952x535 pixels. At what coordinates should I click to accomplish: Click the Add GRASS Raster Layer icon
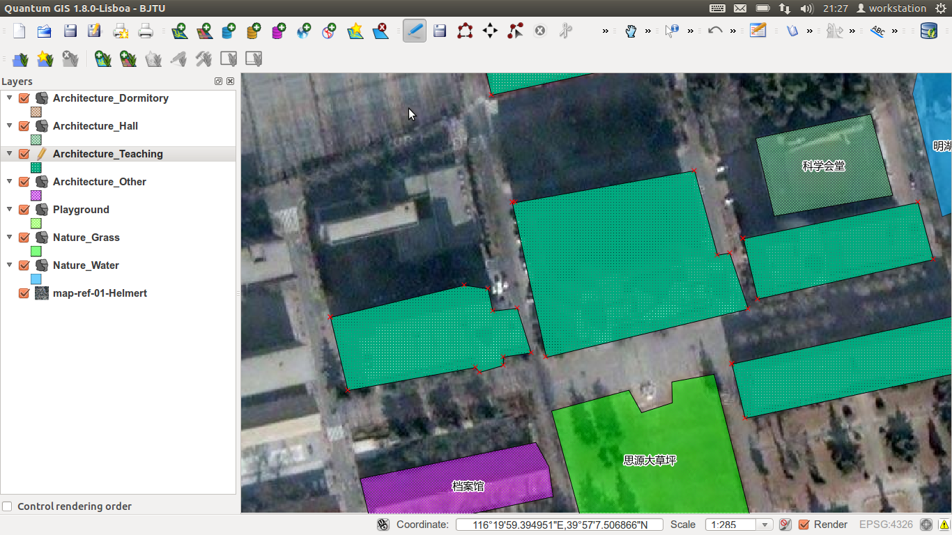(x=128, y=59)
